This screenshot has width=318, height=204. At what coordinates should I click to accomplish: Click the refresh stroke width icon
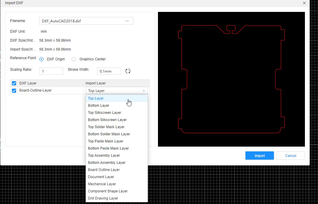pos(128,71)
